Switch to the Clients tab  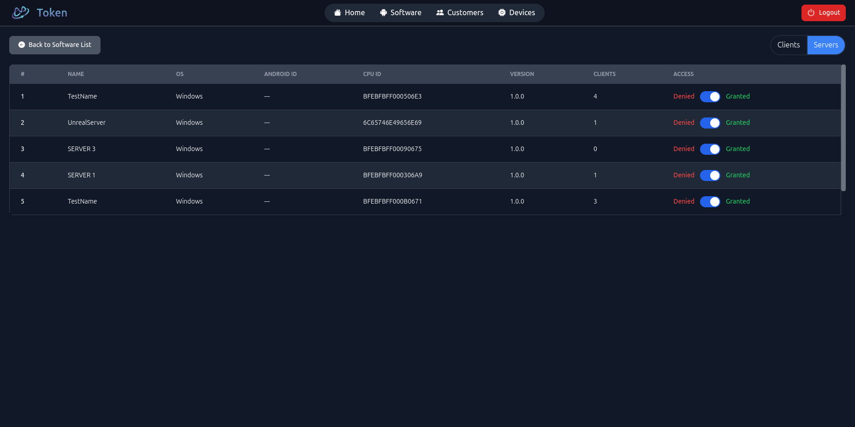(788, 45)
